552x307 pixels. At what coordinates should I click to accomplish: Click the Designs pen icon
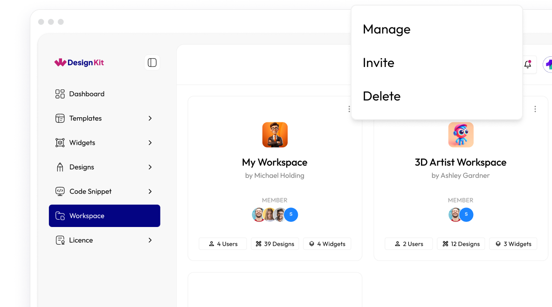point(60,167)
